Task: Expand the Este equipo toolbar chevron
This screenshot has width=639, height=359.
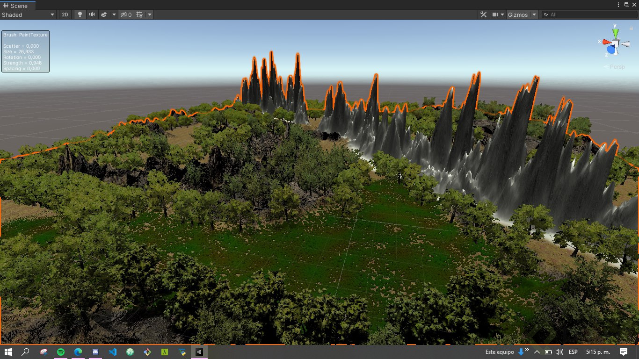Action: pyautogui.click(x=527, y=350)
